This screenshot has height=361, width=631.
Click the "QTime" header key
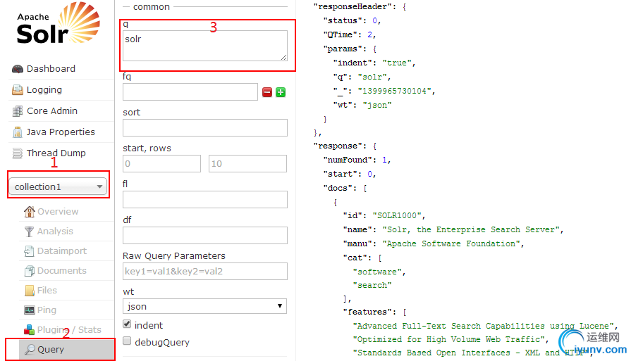tap(341, 35)
